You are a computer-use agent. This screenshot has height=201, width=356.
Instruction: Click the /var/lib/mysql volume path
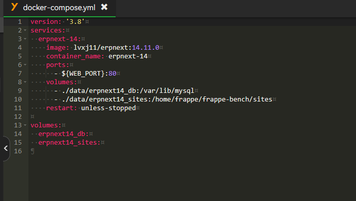point(167,91)
